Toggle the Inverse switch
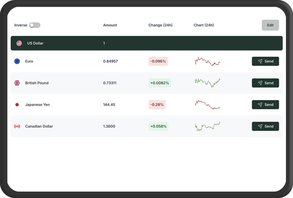This screenshot has height=198, width=293. click(34, 25)
